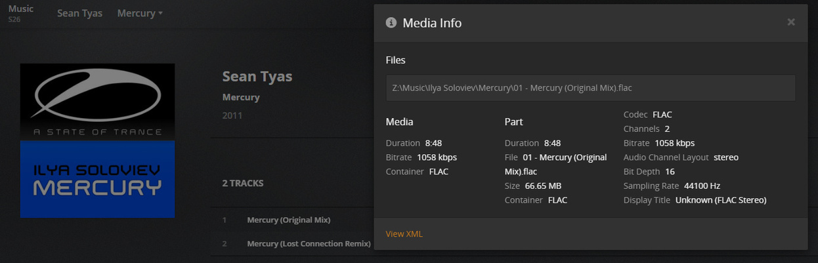
Task: Click track number 1 in the list
Action: click(224, 220)
